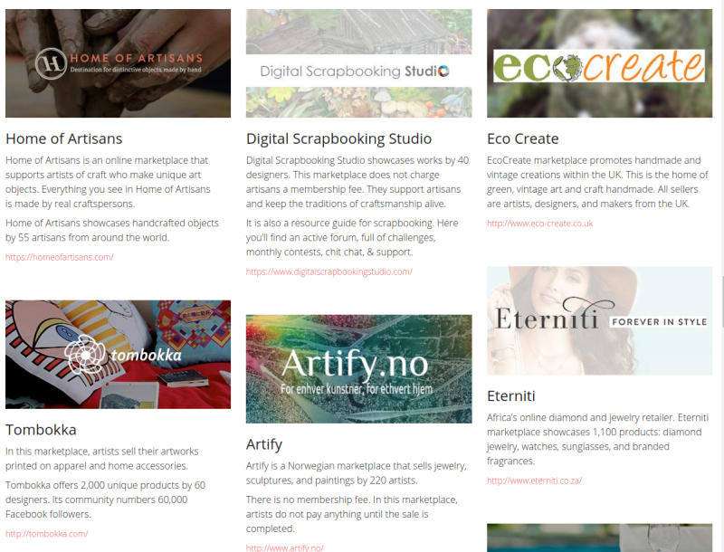Select the Eco Create heading
The image size is (724, 552).
(523, 138)
